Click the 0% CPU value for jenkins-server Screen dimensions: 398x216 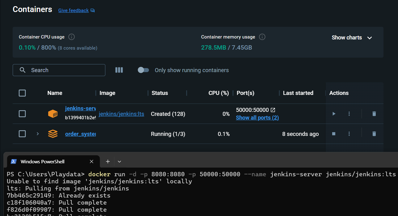[x=226, y=114]
